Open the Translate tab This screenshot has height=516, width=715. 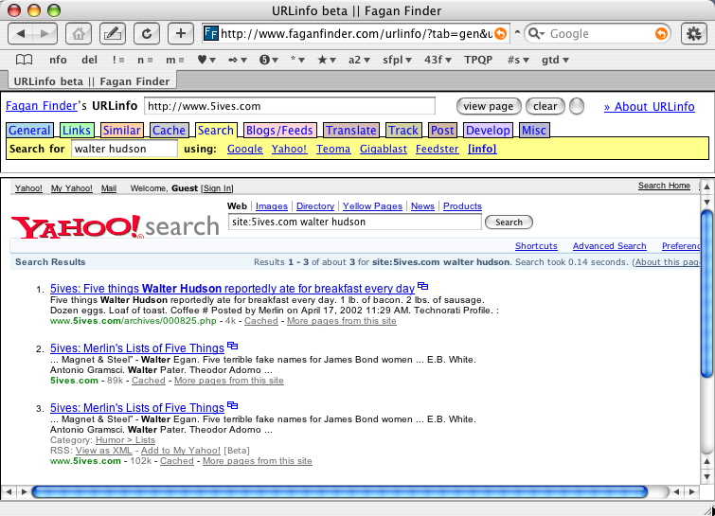coord(351,131)
